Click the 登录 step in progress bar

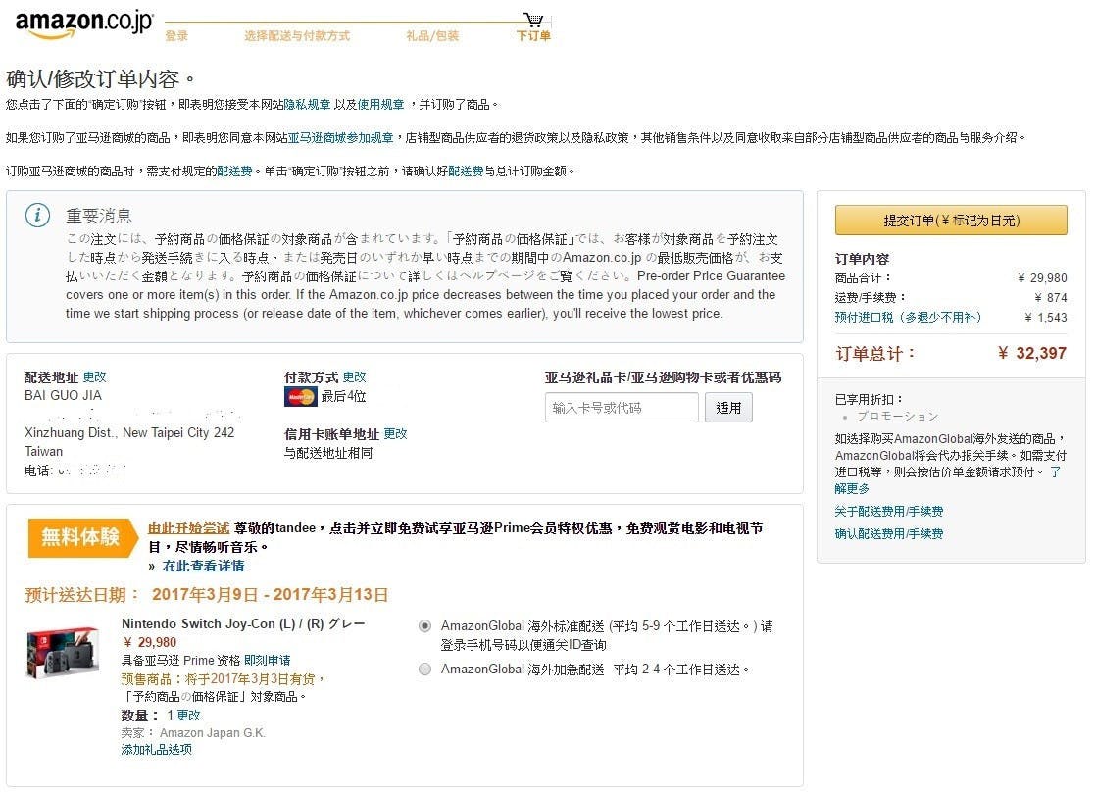176,35
